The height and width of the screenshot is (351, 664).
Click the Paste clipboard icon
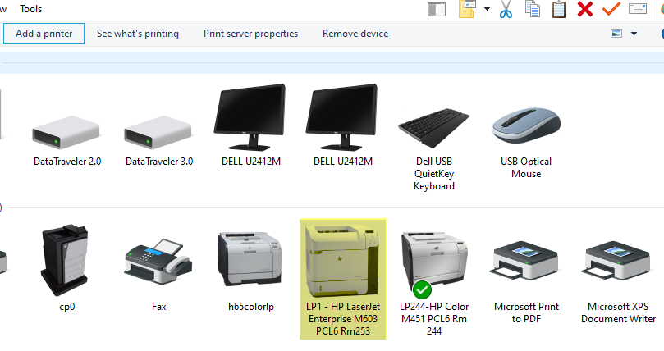[x=559, y=9]
